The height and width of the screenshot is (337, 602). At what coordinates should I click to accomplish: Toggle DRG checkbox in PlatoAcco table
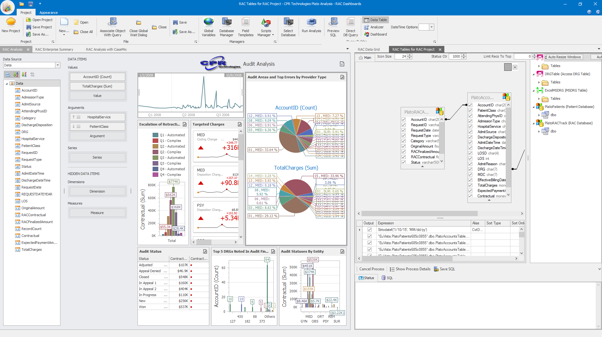point(470,169)
